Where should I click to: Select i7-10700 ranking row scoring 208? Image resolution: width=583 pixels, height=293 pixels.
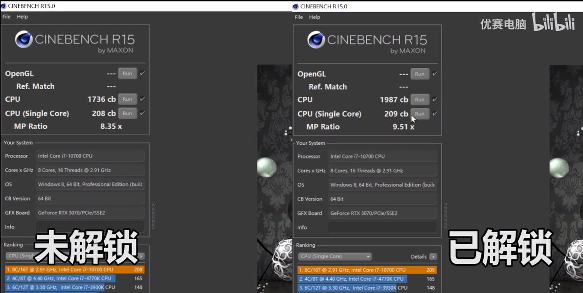pyautogui.click(x=75, y=270)
